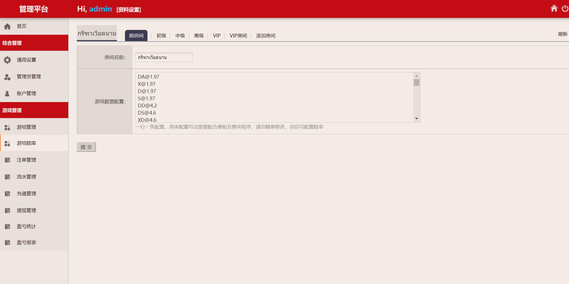
Task: Click the DS@4.6 config line
Action: (147, 113)
